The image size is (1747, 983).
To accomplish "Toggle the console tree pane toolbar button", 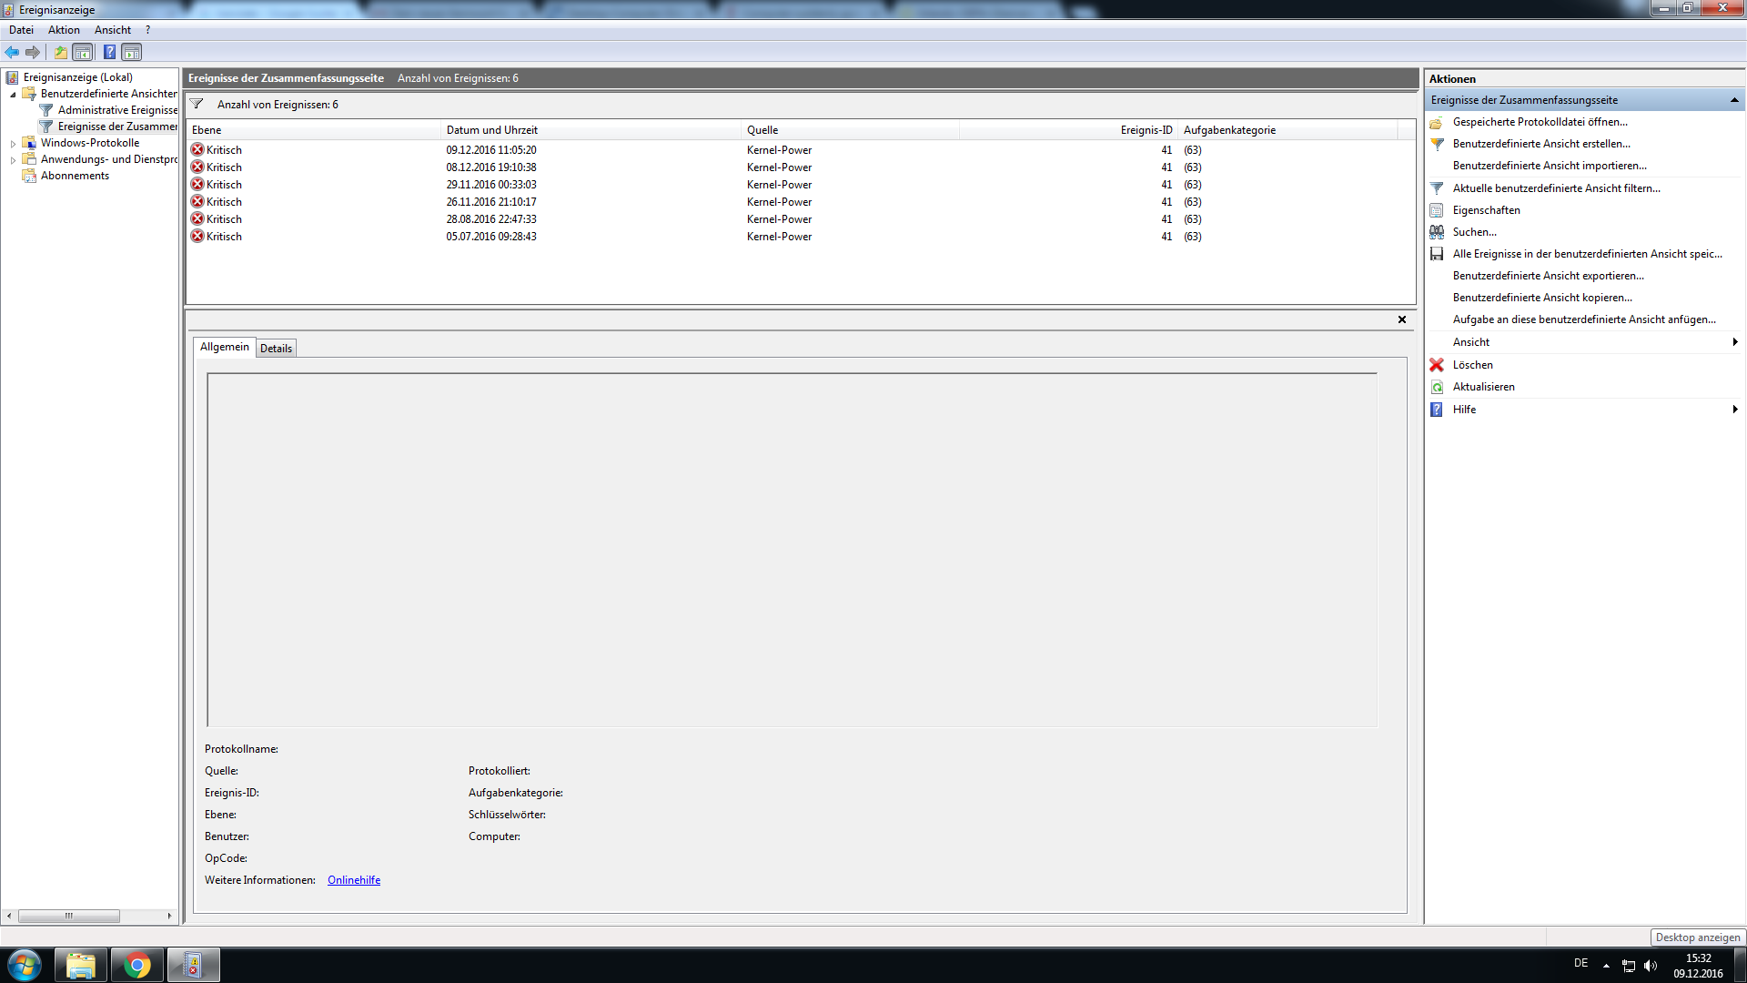I will pyautogui.click(x=83, y=52).
